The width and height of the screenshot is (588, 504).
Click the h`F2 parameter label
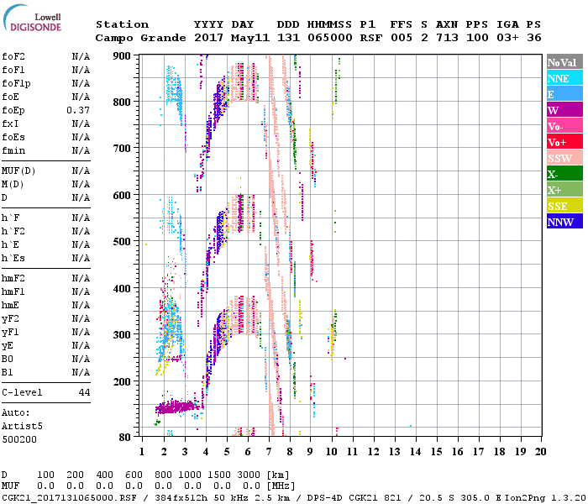pyautogui.click(x=13, y=231)
